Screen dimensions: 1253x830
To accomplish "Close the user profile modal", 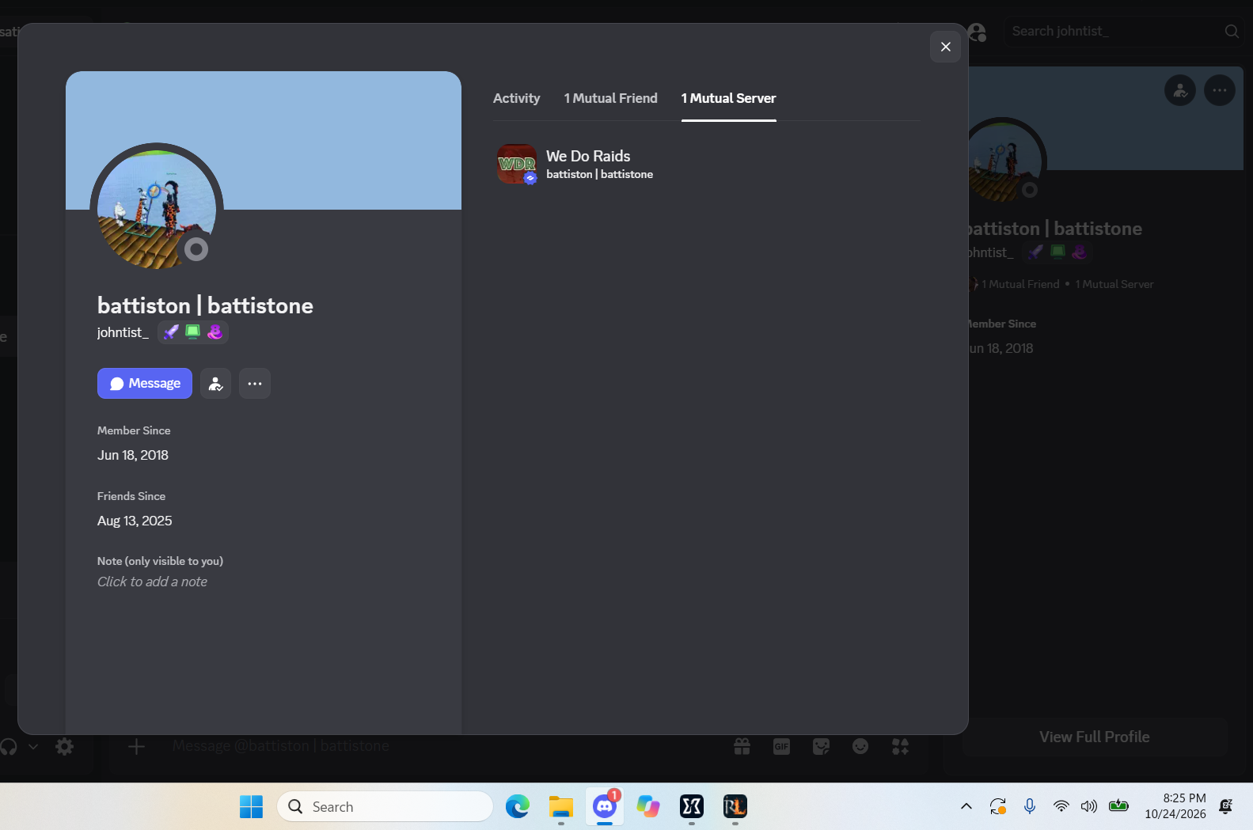I will click(x=945, y=47).
